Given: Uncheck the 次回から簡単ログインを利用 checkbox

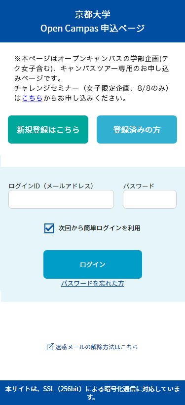Looking at the screenshot, I should point(49,228).
